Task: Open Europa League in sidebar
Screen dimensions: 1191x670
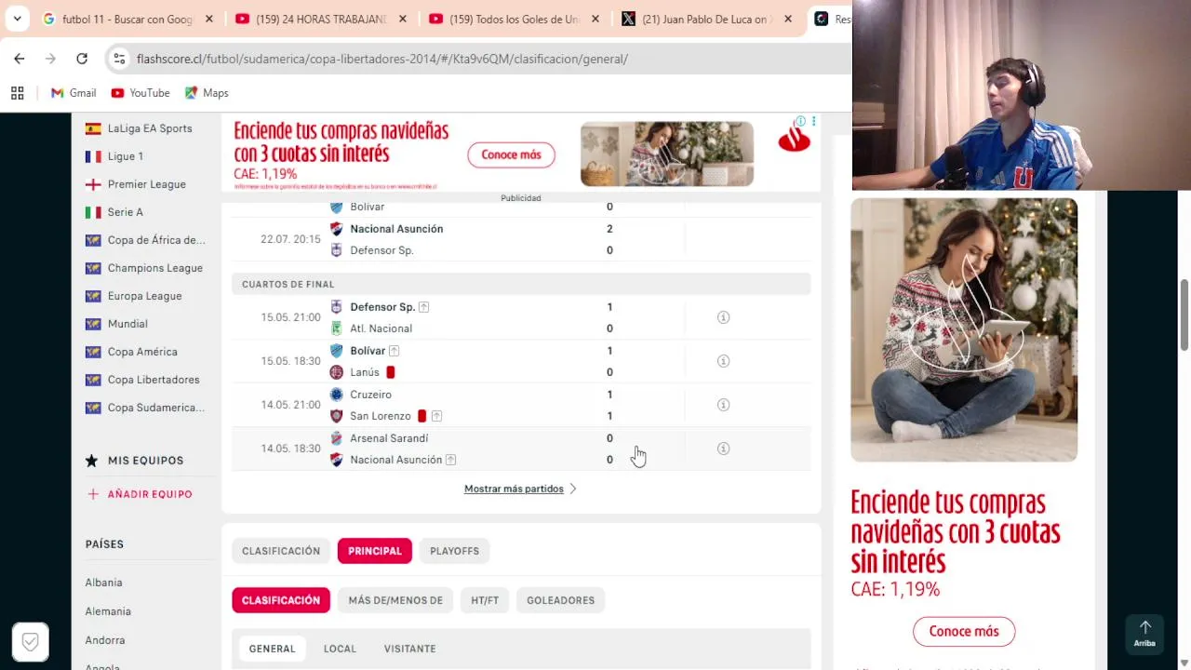Action: (x=145, y=296)
